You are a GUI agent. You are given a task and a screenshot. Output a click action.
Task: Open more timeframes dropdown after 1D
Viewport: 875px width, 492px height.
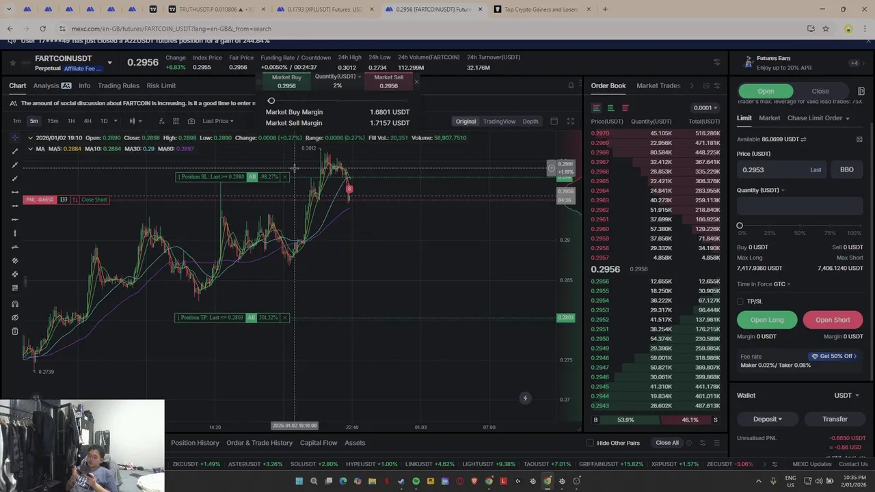click(x=115, y=121)
